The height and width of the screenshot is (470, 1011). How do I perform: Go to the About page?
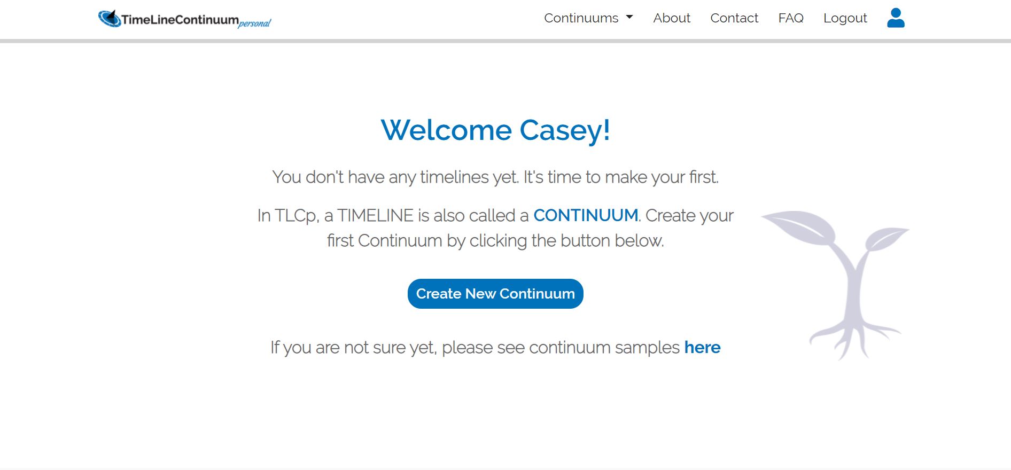[672, 18]
